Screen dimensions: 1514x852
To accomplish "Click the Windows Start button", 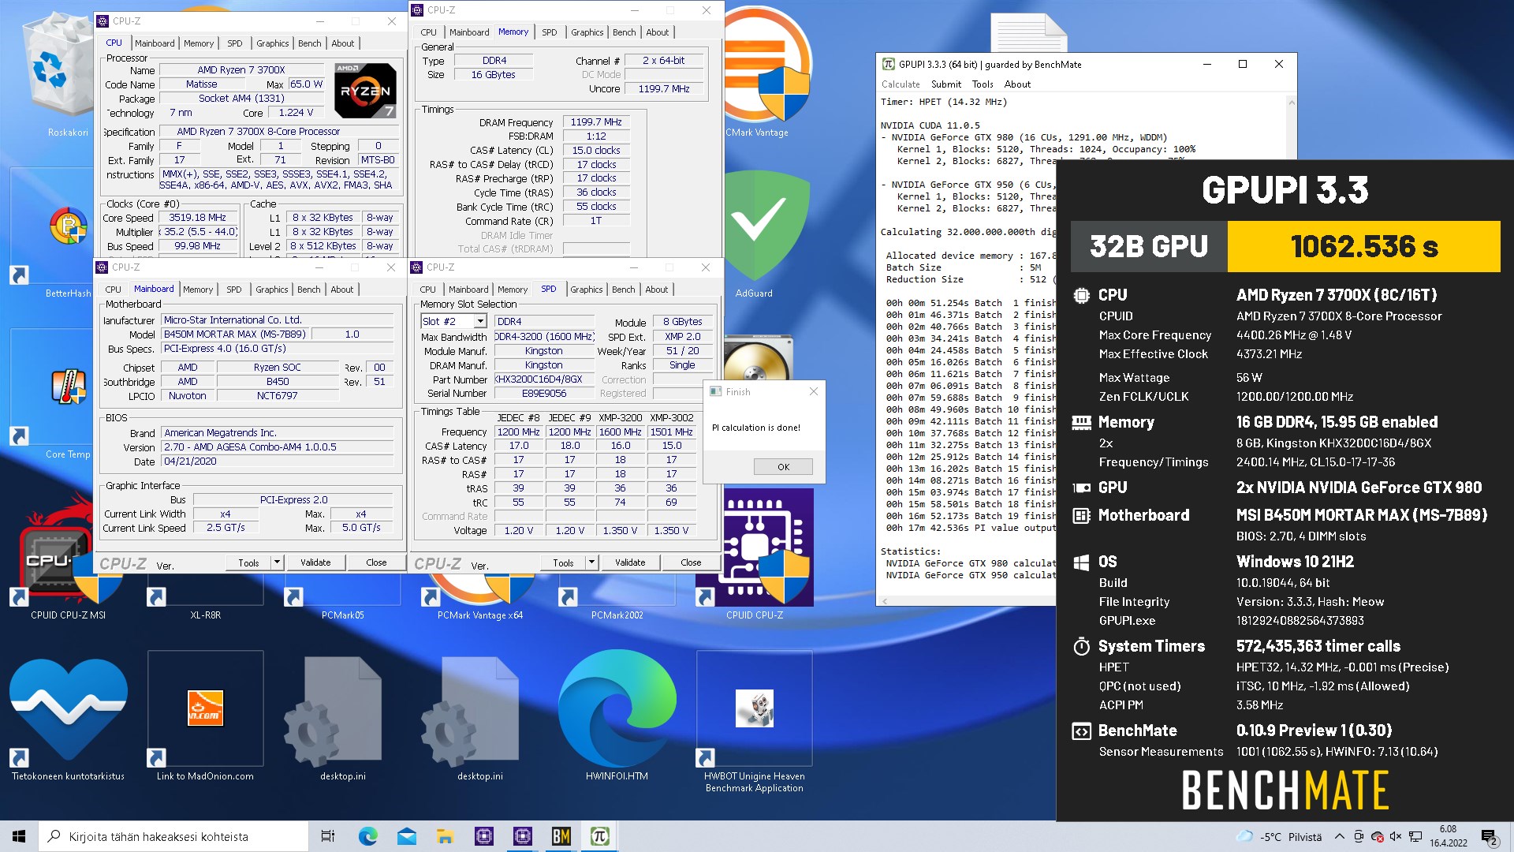I will tap(19, 836).
